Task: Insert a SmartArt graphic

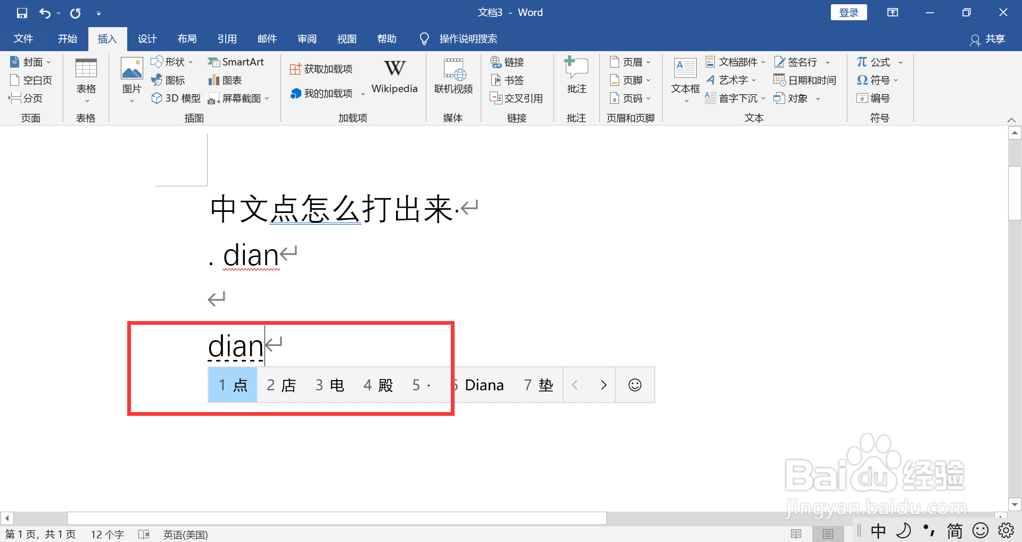Action: click(x=236, y=62)
